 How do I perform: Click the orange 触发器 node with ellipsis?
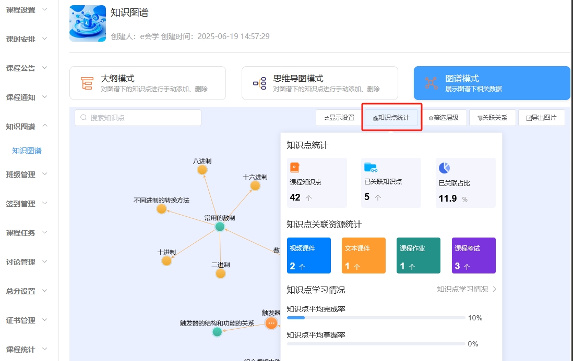tap(271, 323)
